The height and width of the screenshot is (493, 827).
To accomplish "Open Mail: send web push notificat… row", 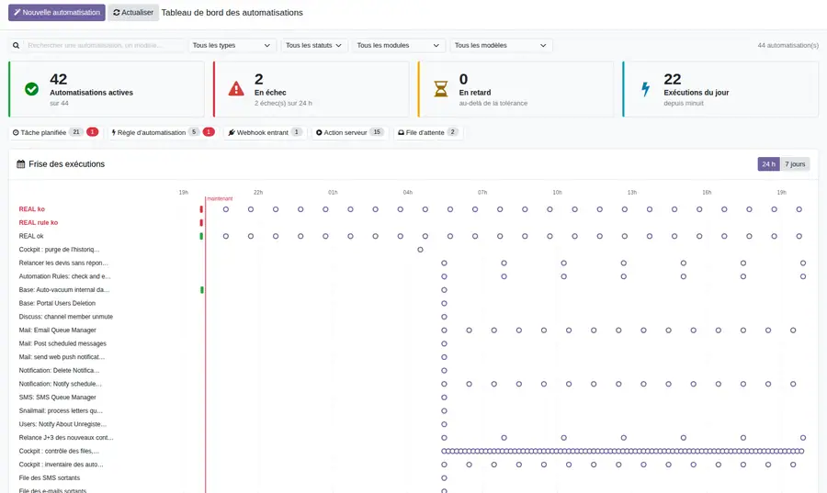I will click(62, 357).
